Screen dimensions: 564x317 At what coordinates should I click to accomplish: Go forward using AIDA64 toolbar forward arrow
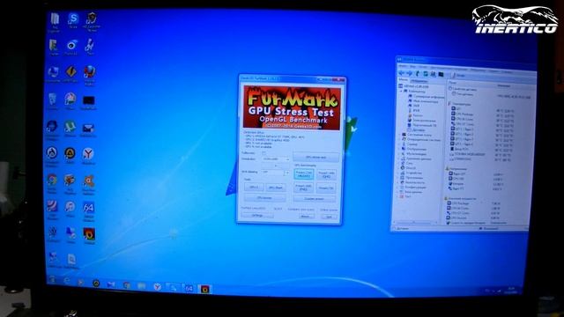pyautogui.click(x=409, y=73)
